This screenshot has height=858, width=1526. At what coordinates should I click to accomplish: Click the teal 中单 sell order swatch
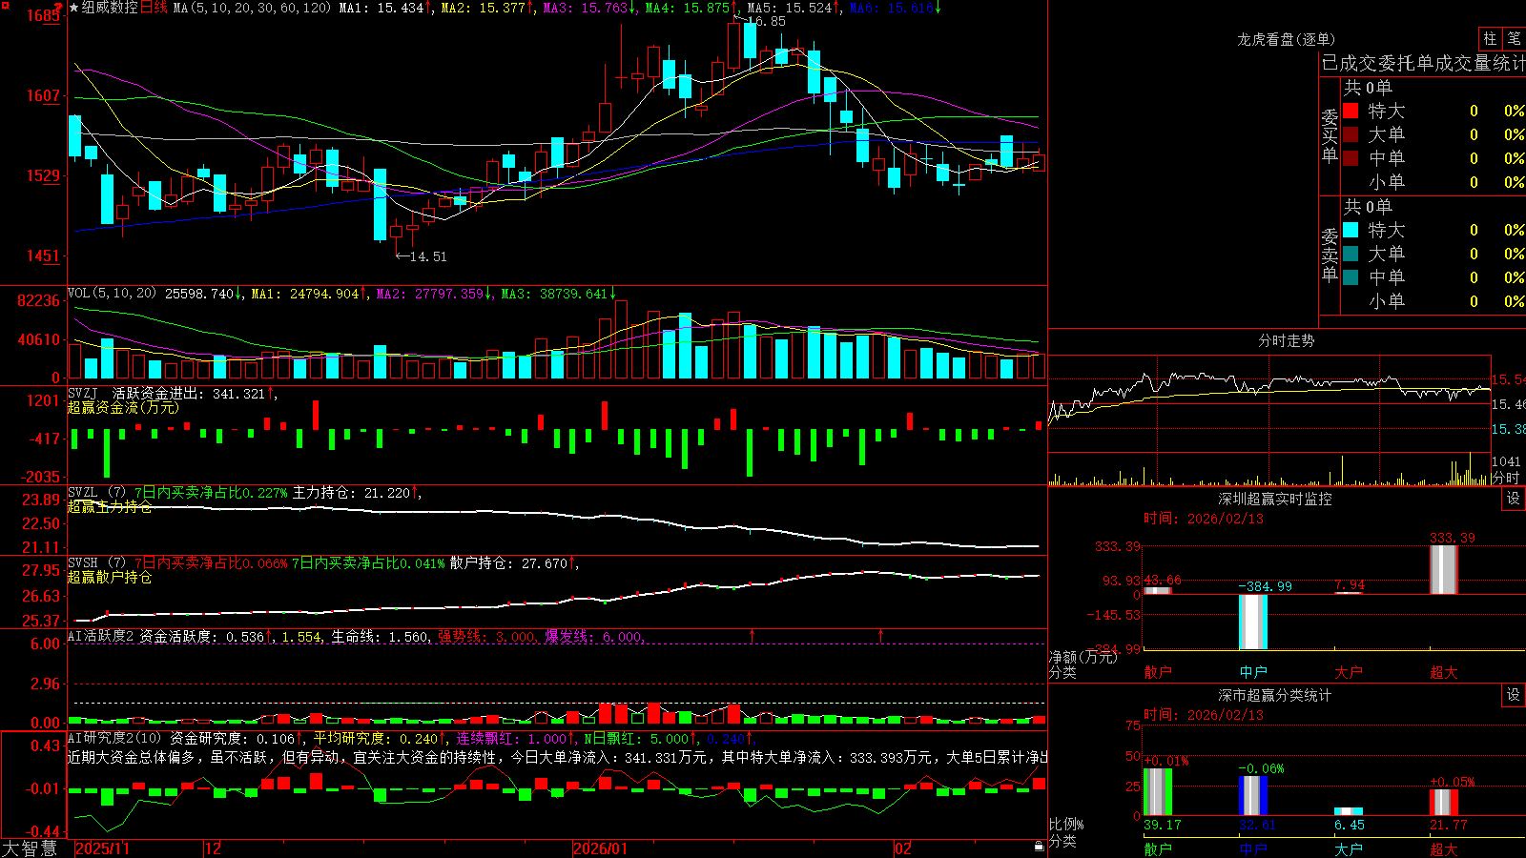click(x=1351, y=276)
